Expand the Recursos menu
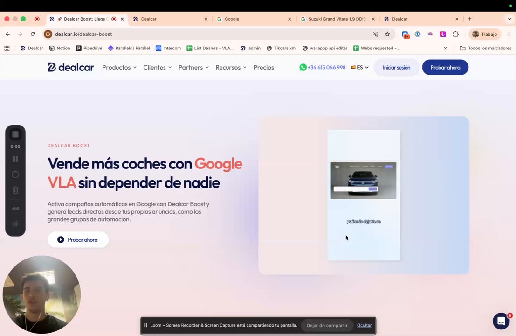 [231, 67]
